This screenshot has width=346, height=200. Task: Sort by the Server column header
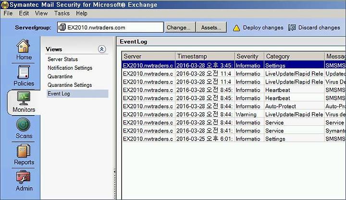click(148, 57)
